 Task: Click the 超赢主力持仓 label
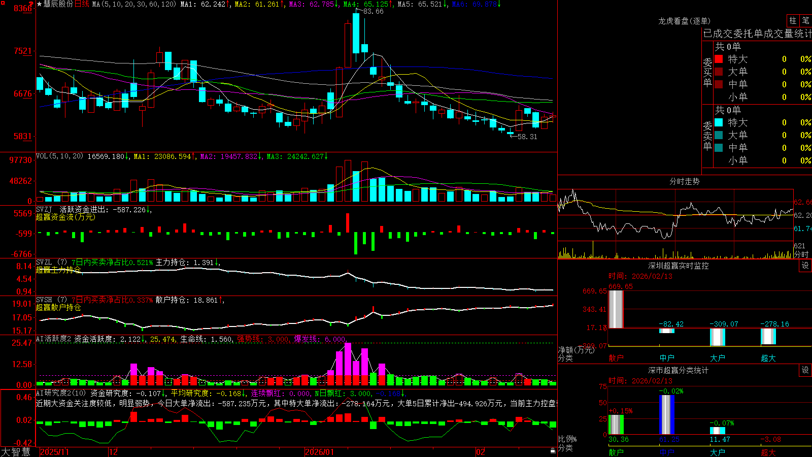[58, 270]
